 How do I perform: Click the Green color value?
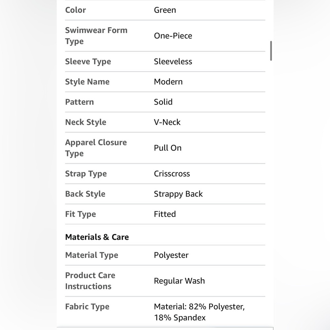point(165,10)
